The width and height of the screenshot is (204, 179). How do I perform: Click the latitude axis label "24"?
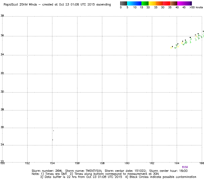pos(2,144)
